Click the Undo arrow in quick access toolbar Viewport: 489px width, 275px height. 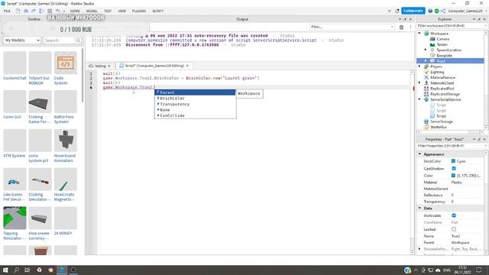pyautogui.click(x=58, y=11)
